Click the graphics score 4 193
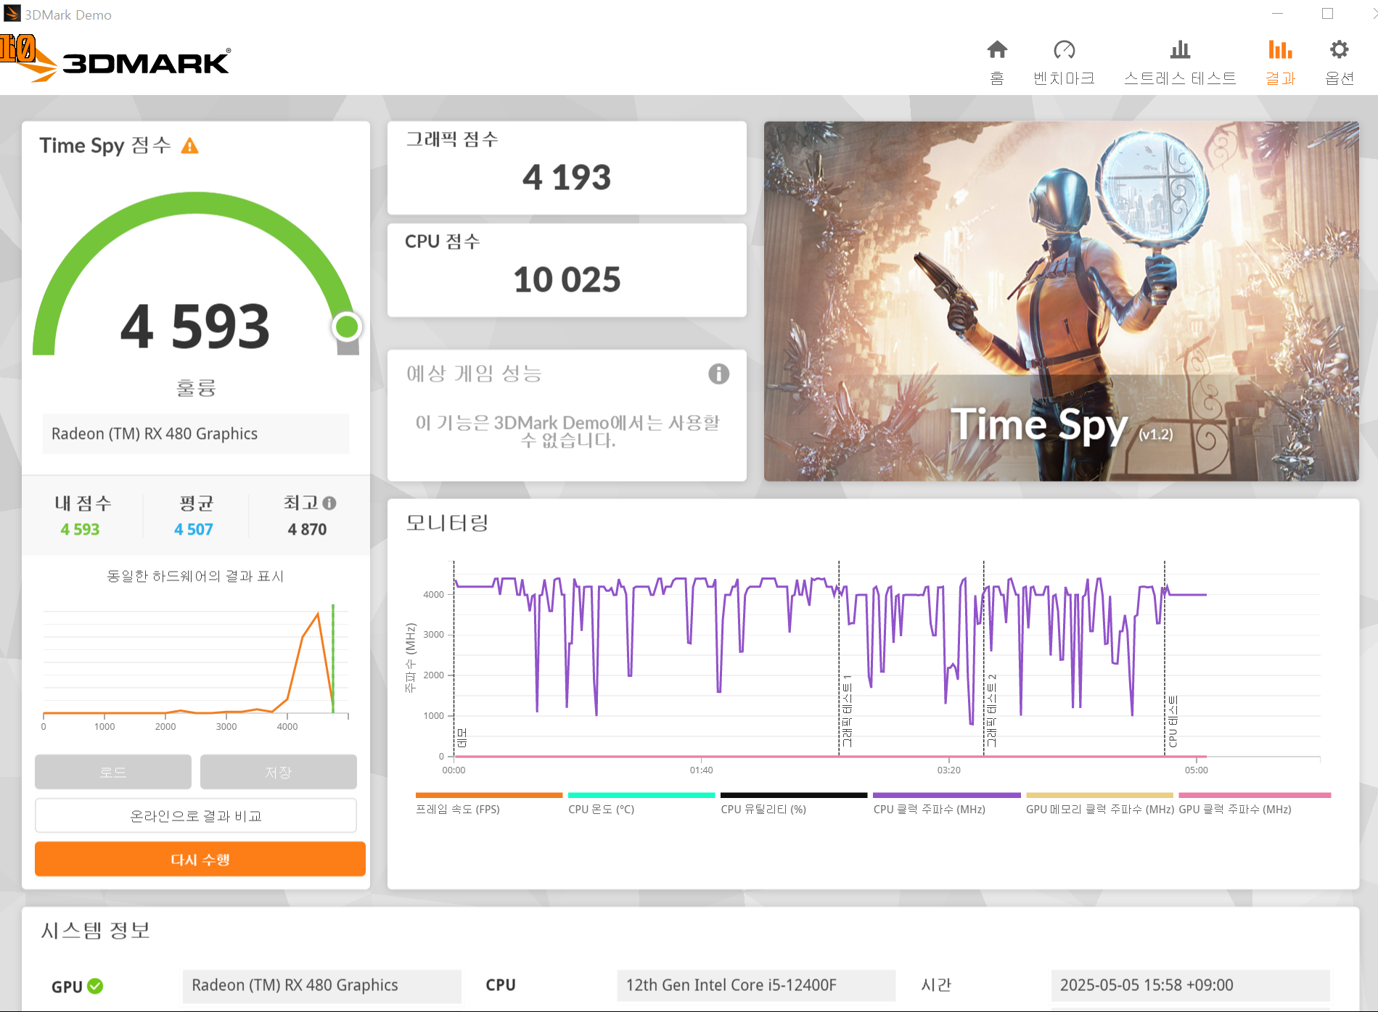This screenshot has width=1378, height=1012. [567, 178]
